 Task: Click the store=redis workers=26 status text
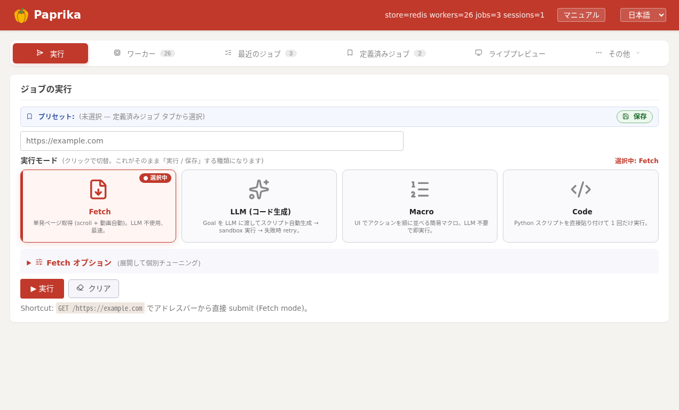click(x=464, y=15)
